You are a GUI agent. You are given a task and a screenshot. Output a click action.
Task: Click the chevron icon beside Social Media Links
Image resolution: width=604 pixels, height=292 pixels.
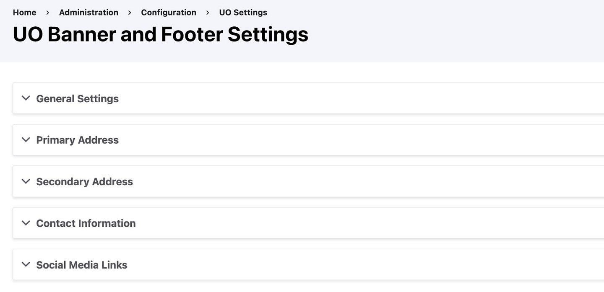(26, 264)
